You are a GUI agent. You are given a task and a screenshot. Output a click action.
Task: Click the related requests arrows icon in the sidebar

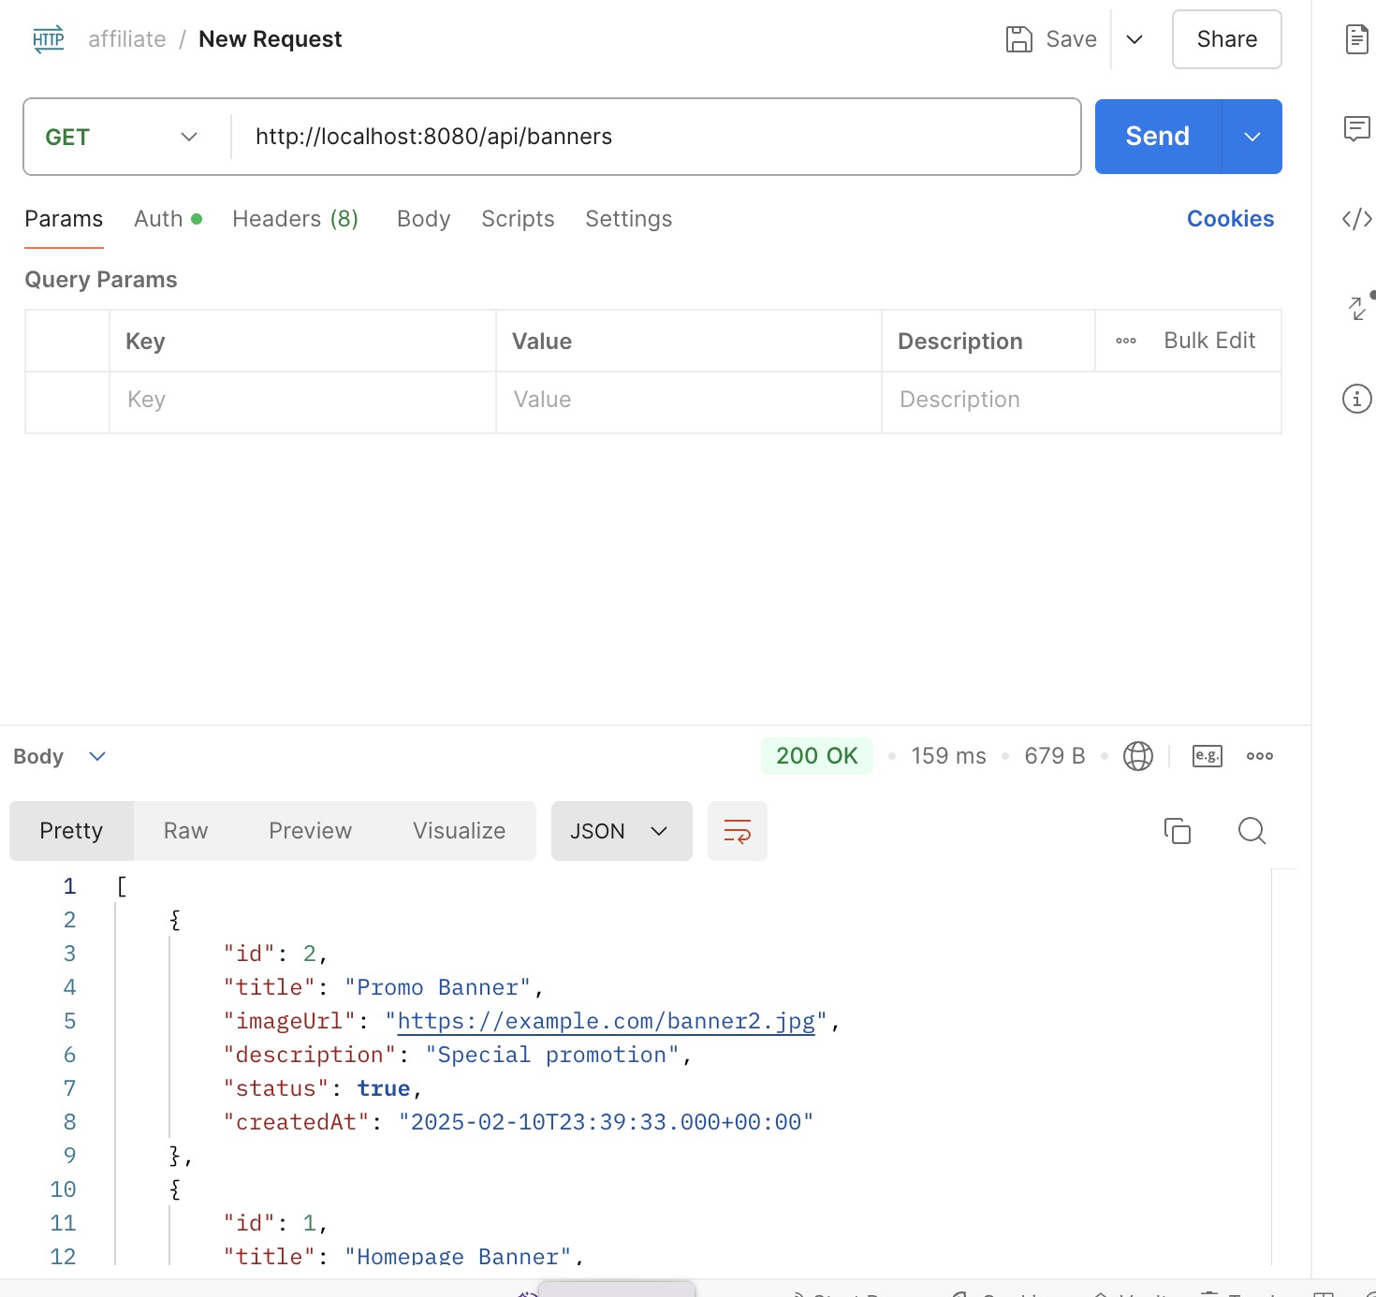click(x=1357, y=308)
